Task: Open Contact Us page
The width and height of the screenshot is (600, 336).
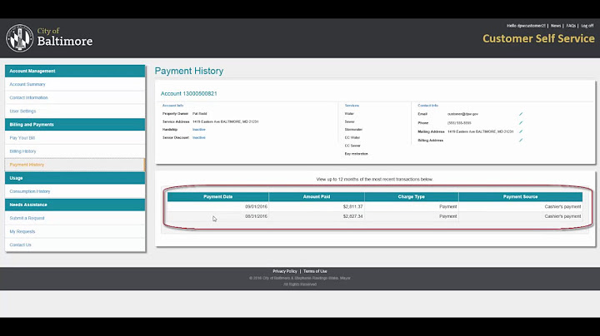Action: click(20, 245)
